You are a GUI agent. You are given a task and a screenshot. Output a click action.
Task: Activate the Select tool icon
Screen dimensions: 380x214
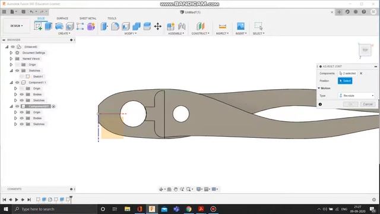[258, 26]
